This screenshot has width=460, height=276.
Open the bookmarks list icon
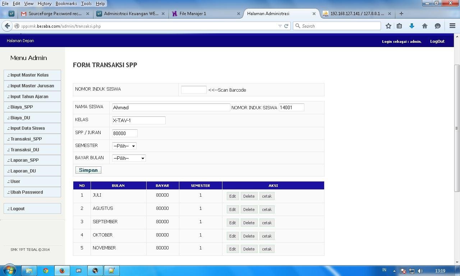pyautogui.click(x=399, y=26)
